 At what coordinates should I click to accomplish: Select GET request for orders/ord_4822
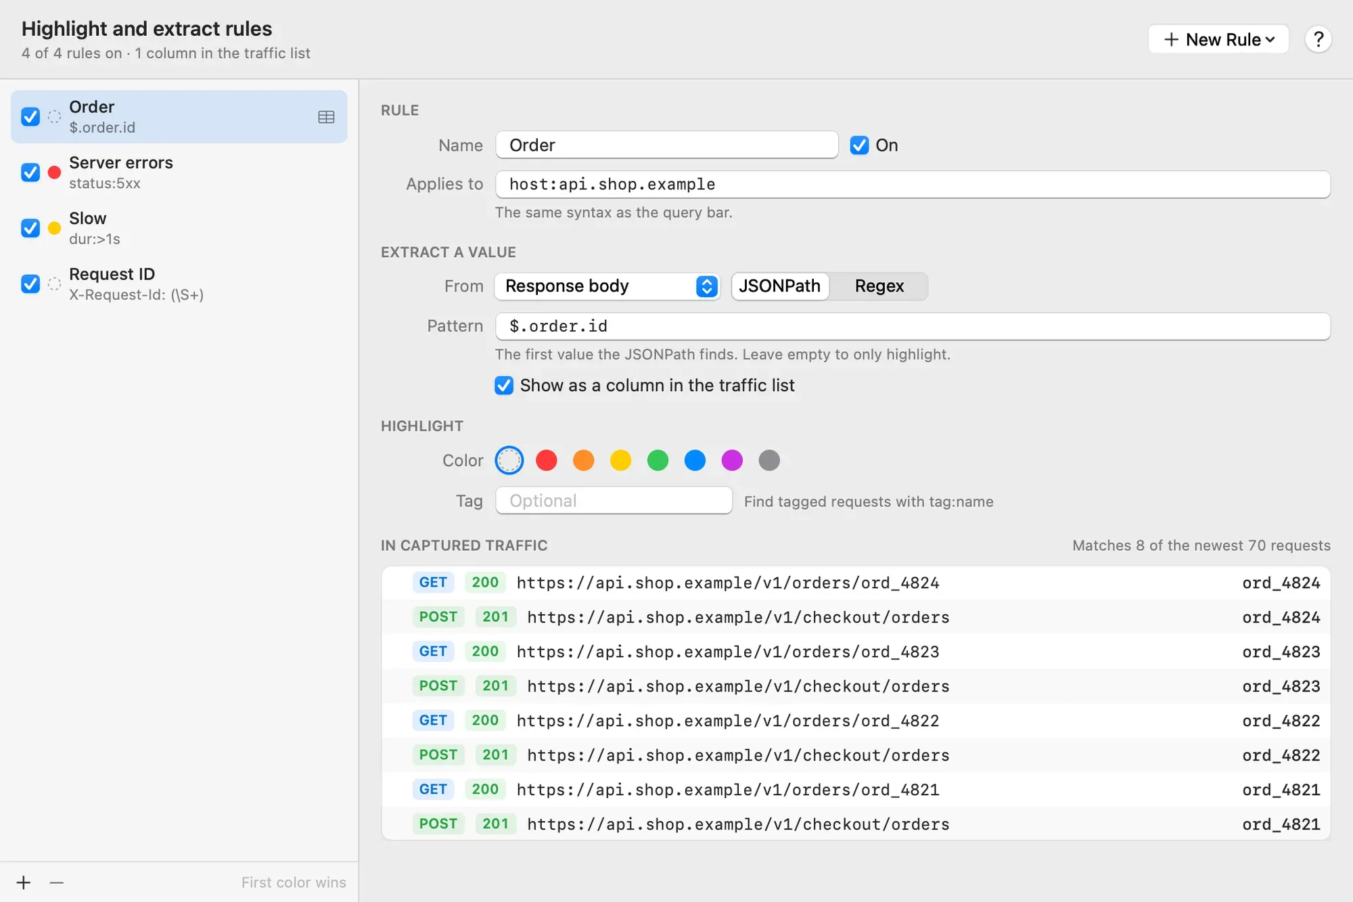click(x=856, y=721)
